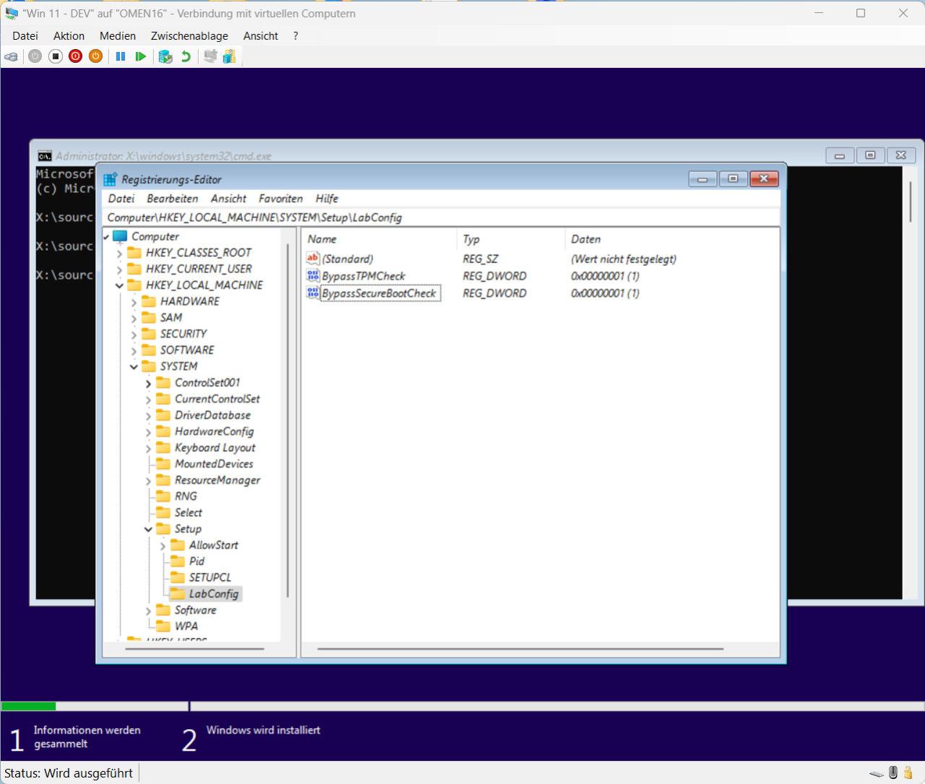Click the values pane horizontal scrollbar
The image size is (925, 784).
tap(520, 649)
